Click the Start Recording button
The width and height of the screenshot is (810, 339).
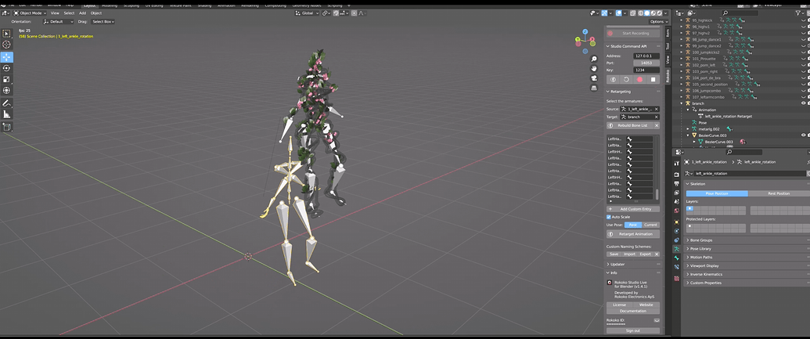(633, 33)
